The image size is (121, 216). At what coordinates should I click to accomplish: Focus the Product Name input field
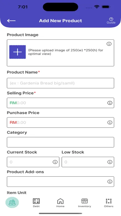pos(60,83)
